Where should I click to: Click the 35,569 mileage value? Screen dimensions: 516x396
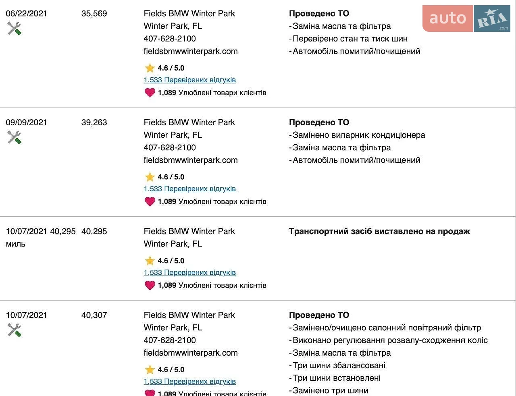tap(94, 13)
